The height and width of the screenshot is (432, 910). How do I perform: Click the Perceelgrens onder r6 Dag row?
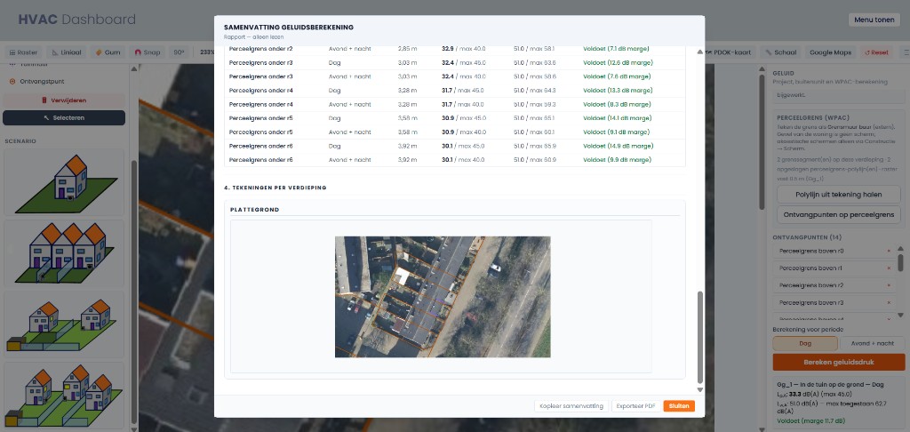(x=455, y=146)
